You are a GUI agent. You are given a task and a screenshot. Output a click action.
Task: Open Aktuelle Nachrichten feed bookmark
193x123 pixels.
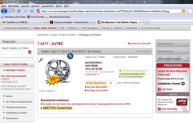pos(58,17)
